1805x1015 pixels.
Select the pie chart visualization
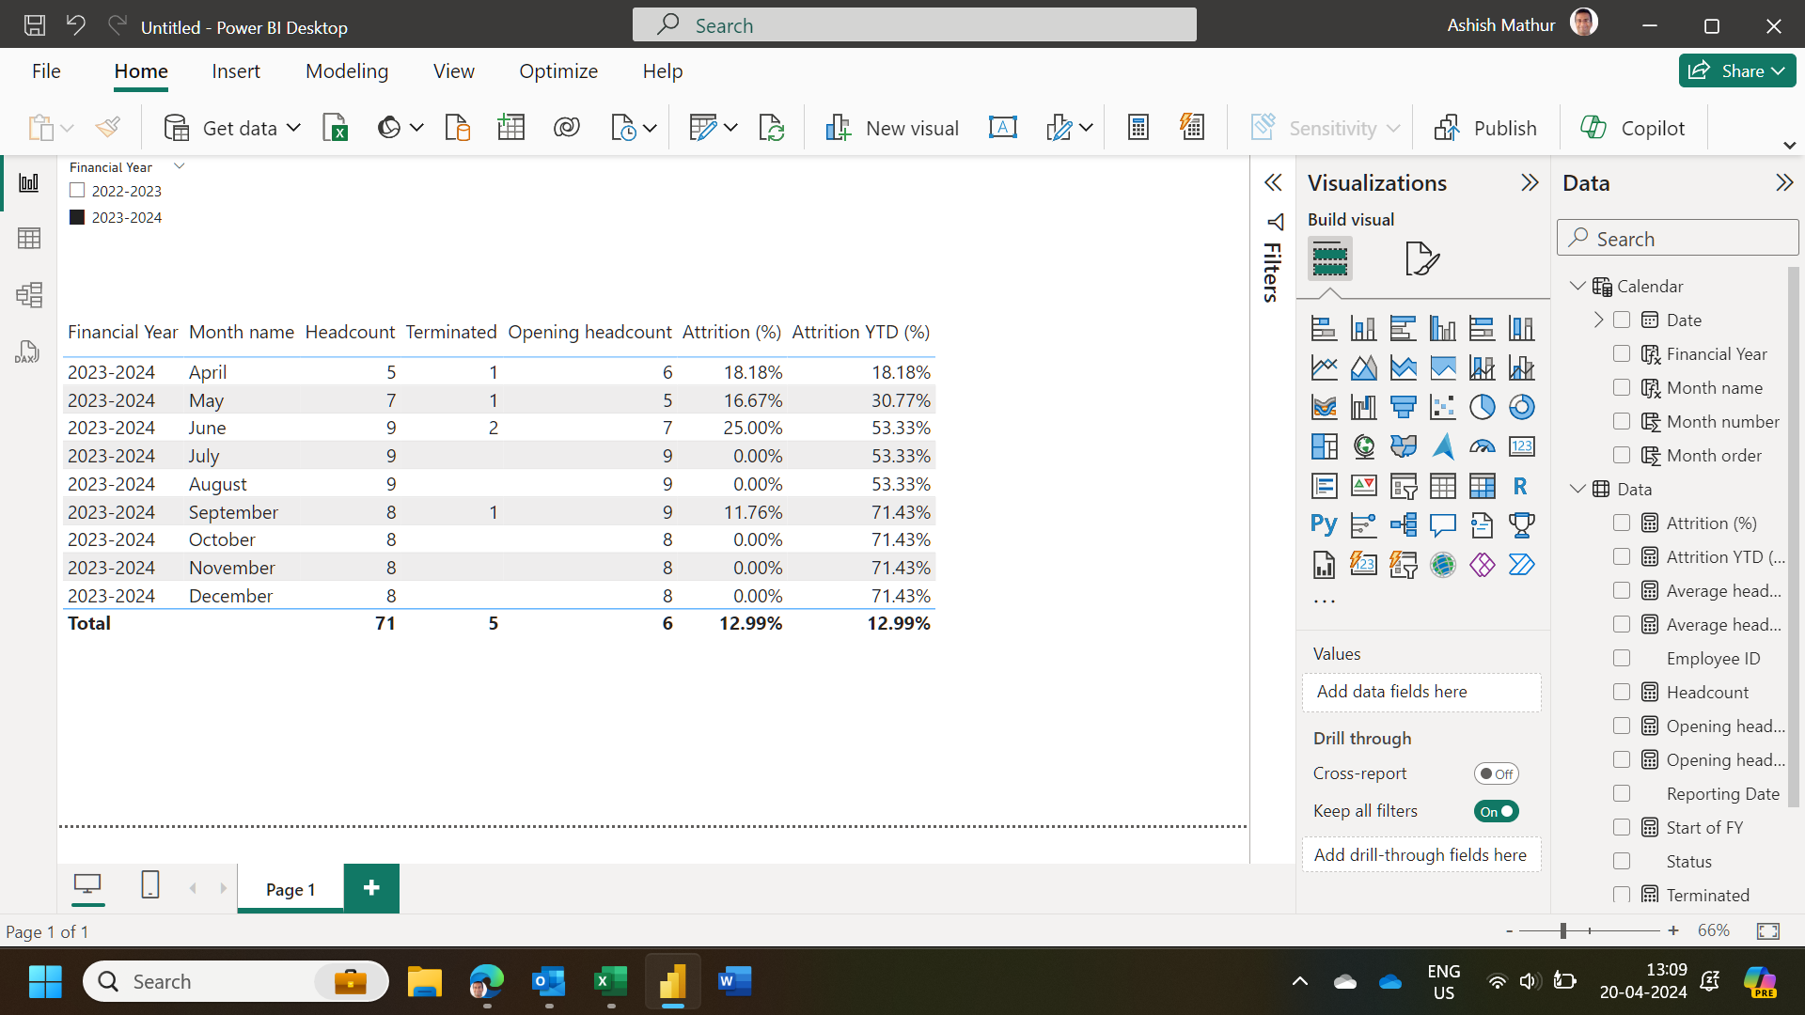point(1483,407)
